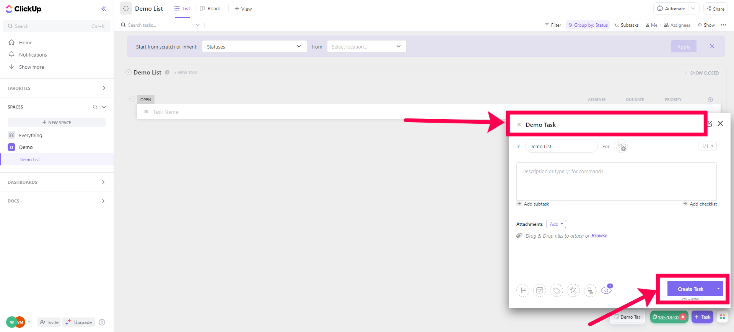Viewport: 734px width, 332px height.
Task: Expand the Favorites section
Action: (104, 88)
